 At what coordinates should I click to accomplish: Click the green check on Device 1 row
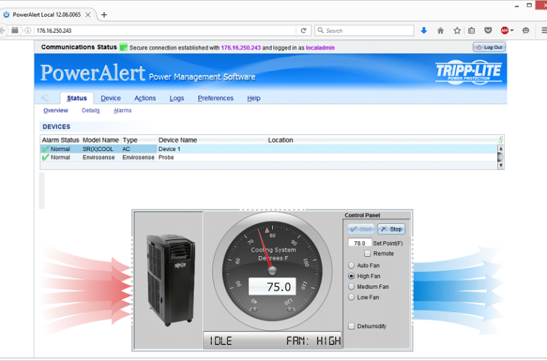46,149
